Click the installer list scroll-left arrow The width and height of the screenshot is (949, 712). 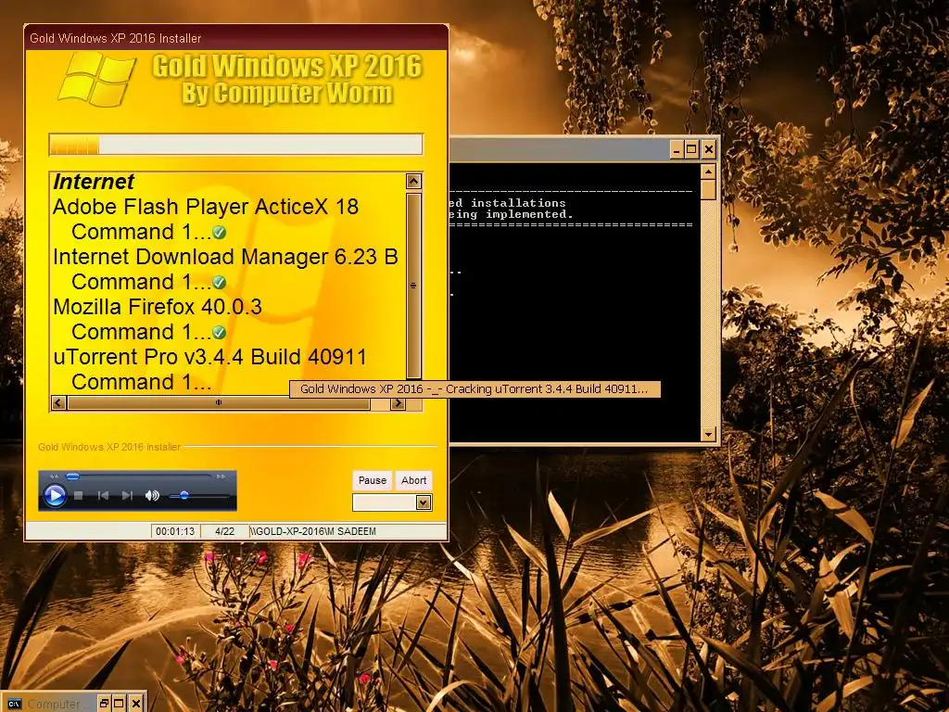(58, 402)
